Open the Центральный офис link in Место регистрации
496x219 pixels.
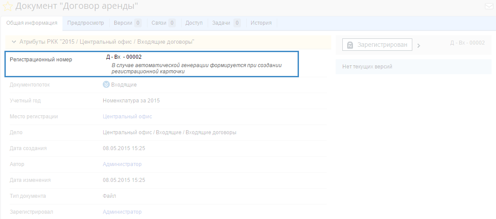(x=127, y=117)
